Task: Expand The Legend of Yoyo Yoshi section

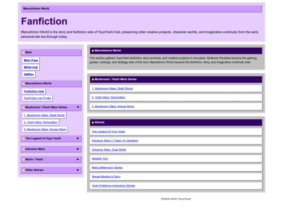Action: coord(51,138)
